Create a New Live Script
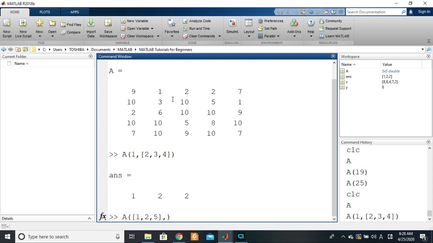Viewport: 433px width, 243px height. (23, 28)
